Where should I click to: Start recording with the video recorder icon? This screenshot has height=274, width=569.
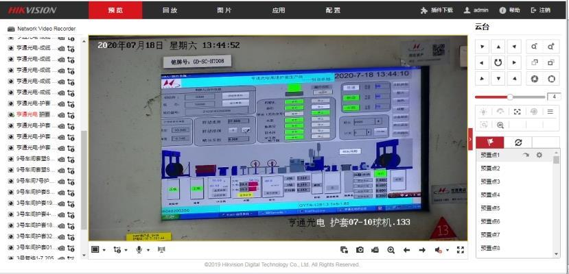coord(375,250)
